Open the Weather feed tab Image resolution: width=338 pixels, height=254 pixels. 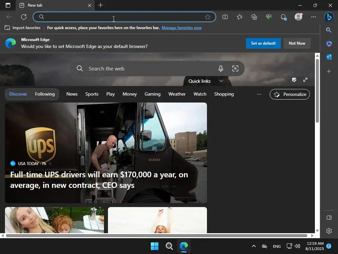tap(177, 94)
